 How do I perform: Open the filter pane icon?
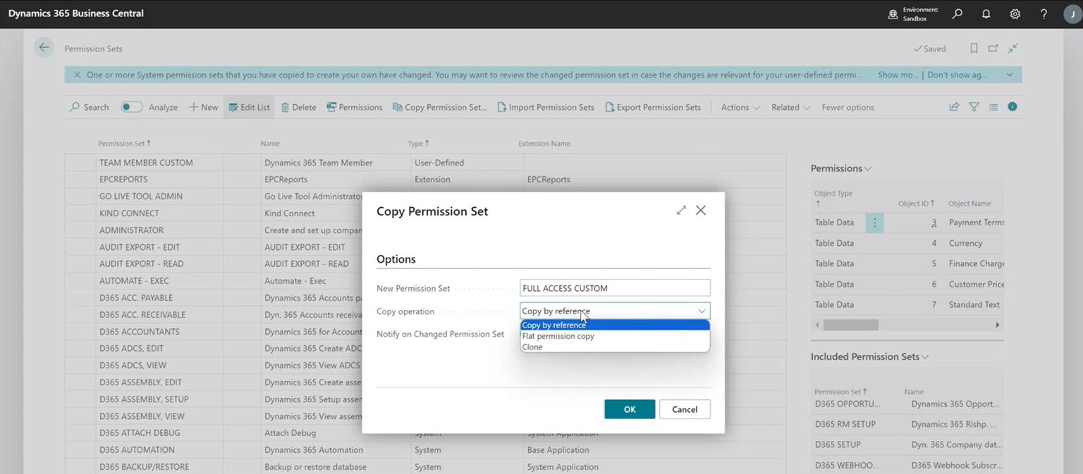(x=974, y=106)
